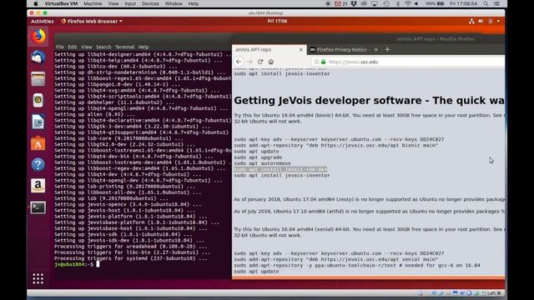Go forward in Firefox
The width and height of the screenshot is (534, 300).
point(249,62)
